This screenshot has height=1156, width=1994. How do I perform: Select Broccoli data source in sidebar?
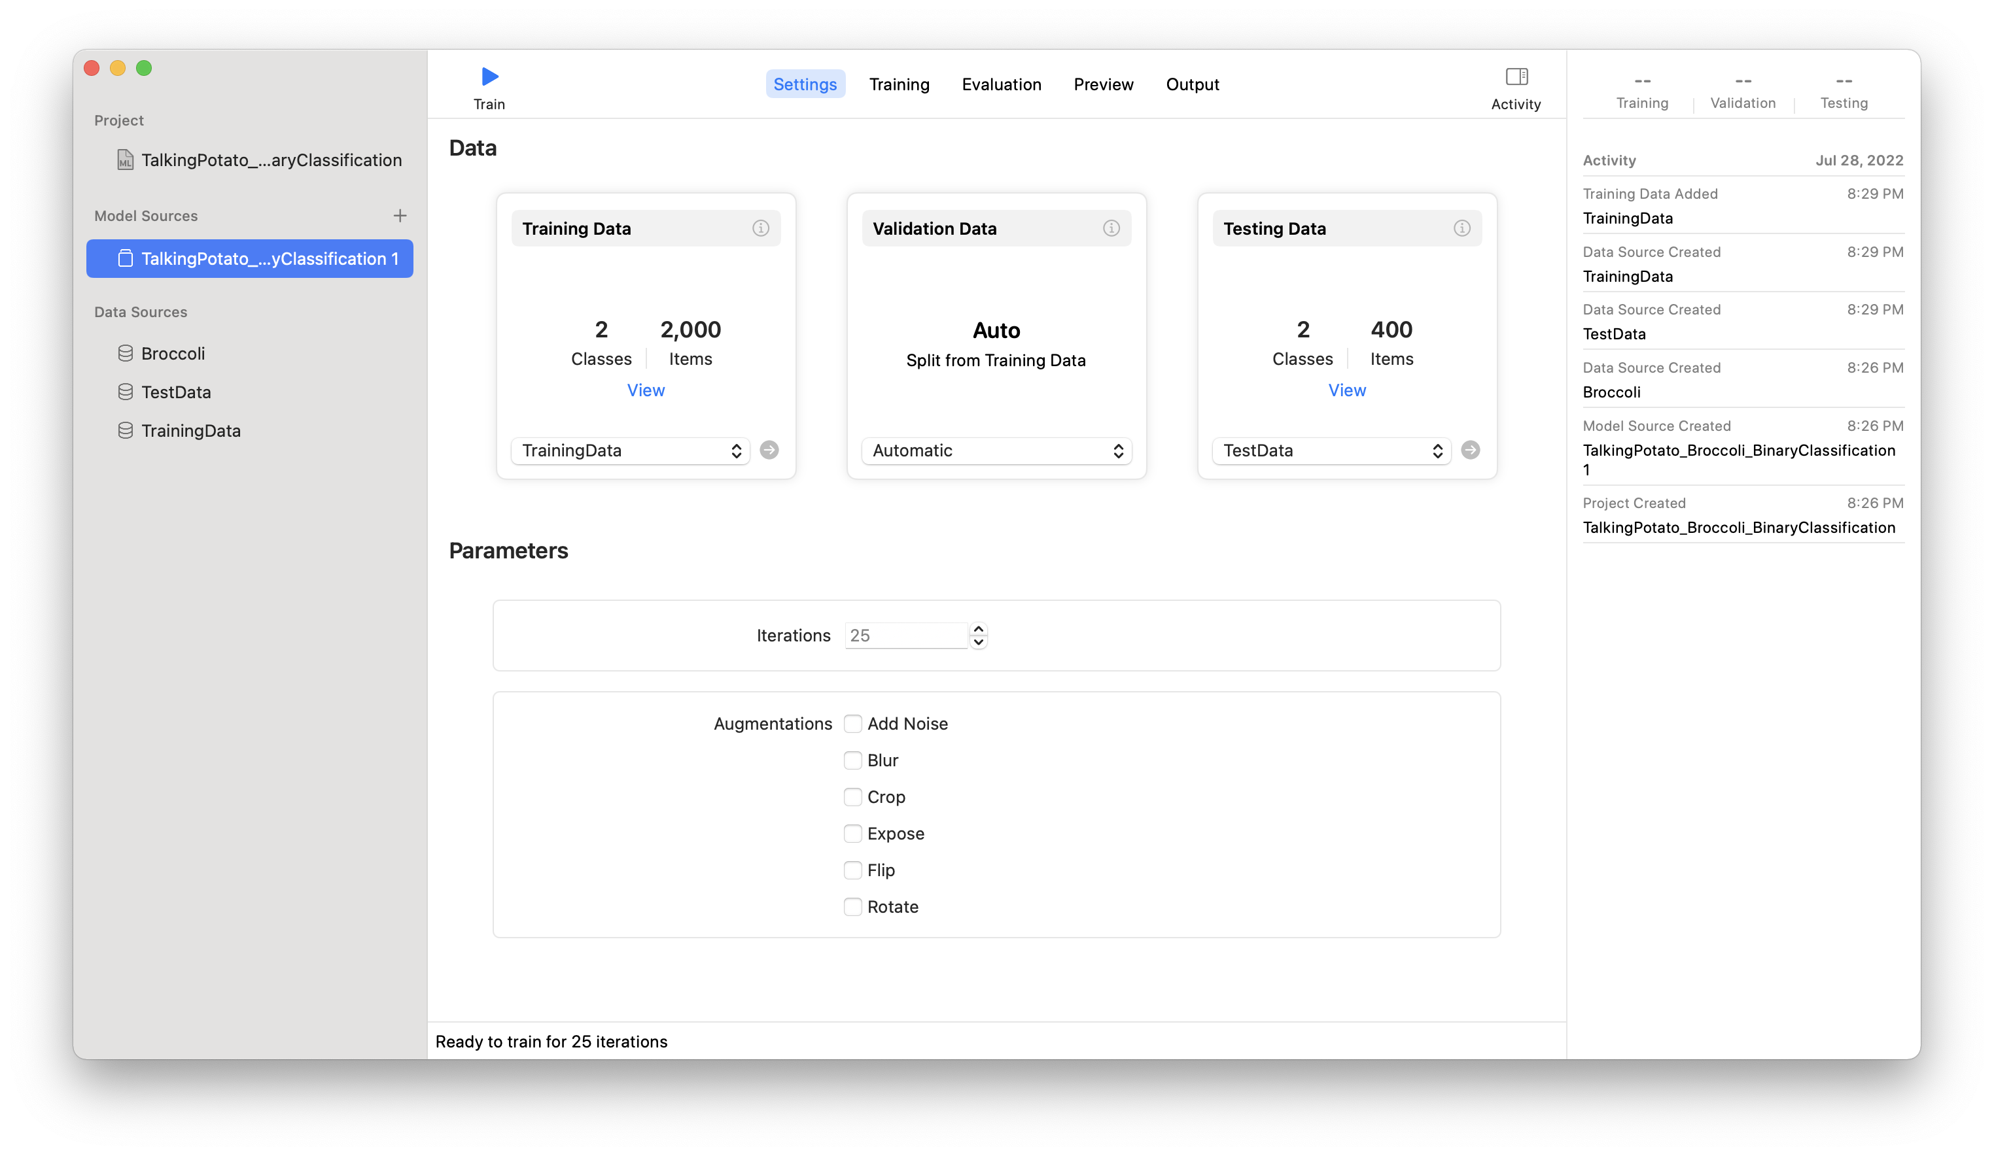pyautogui.click(x=173, y=354)
